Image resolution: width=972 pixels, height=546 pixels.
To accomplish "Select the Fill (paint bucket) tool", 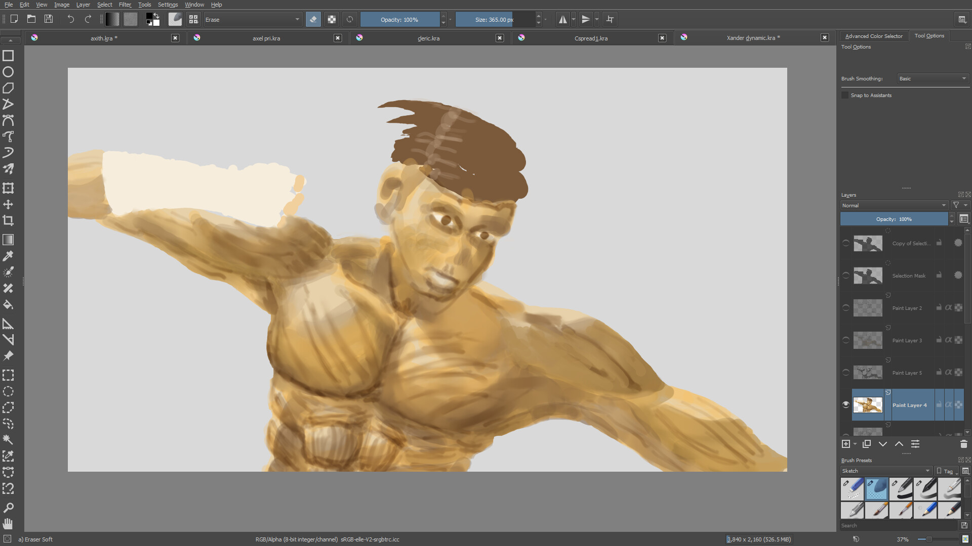I will click(8, 305).
